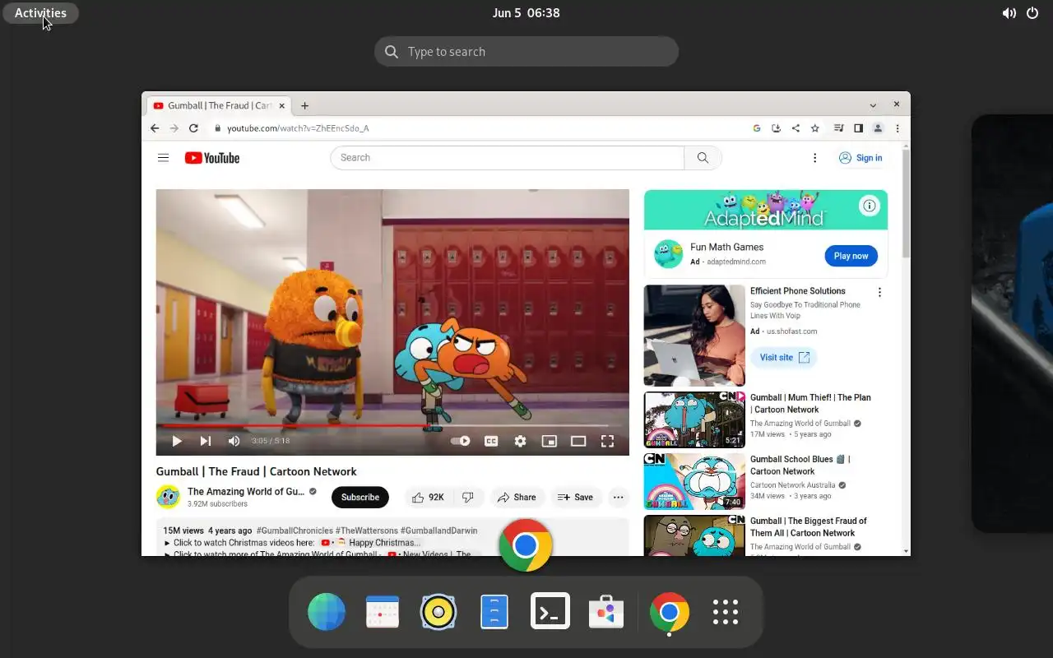Click the Chrome icon in dock
This screenshot has height=658, width=1053.
click(670, 612)
